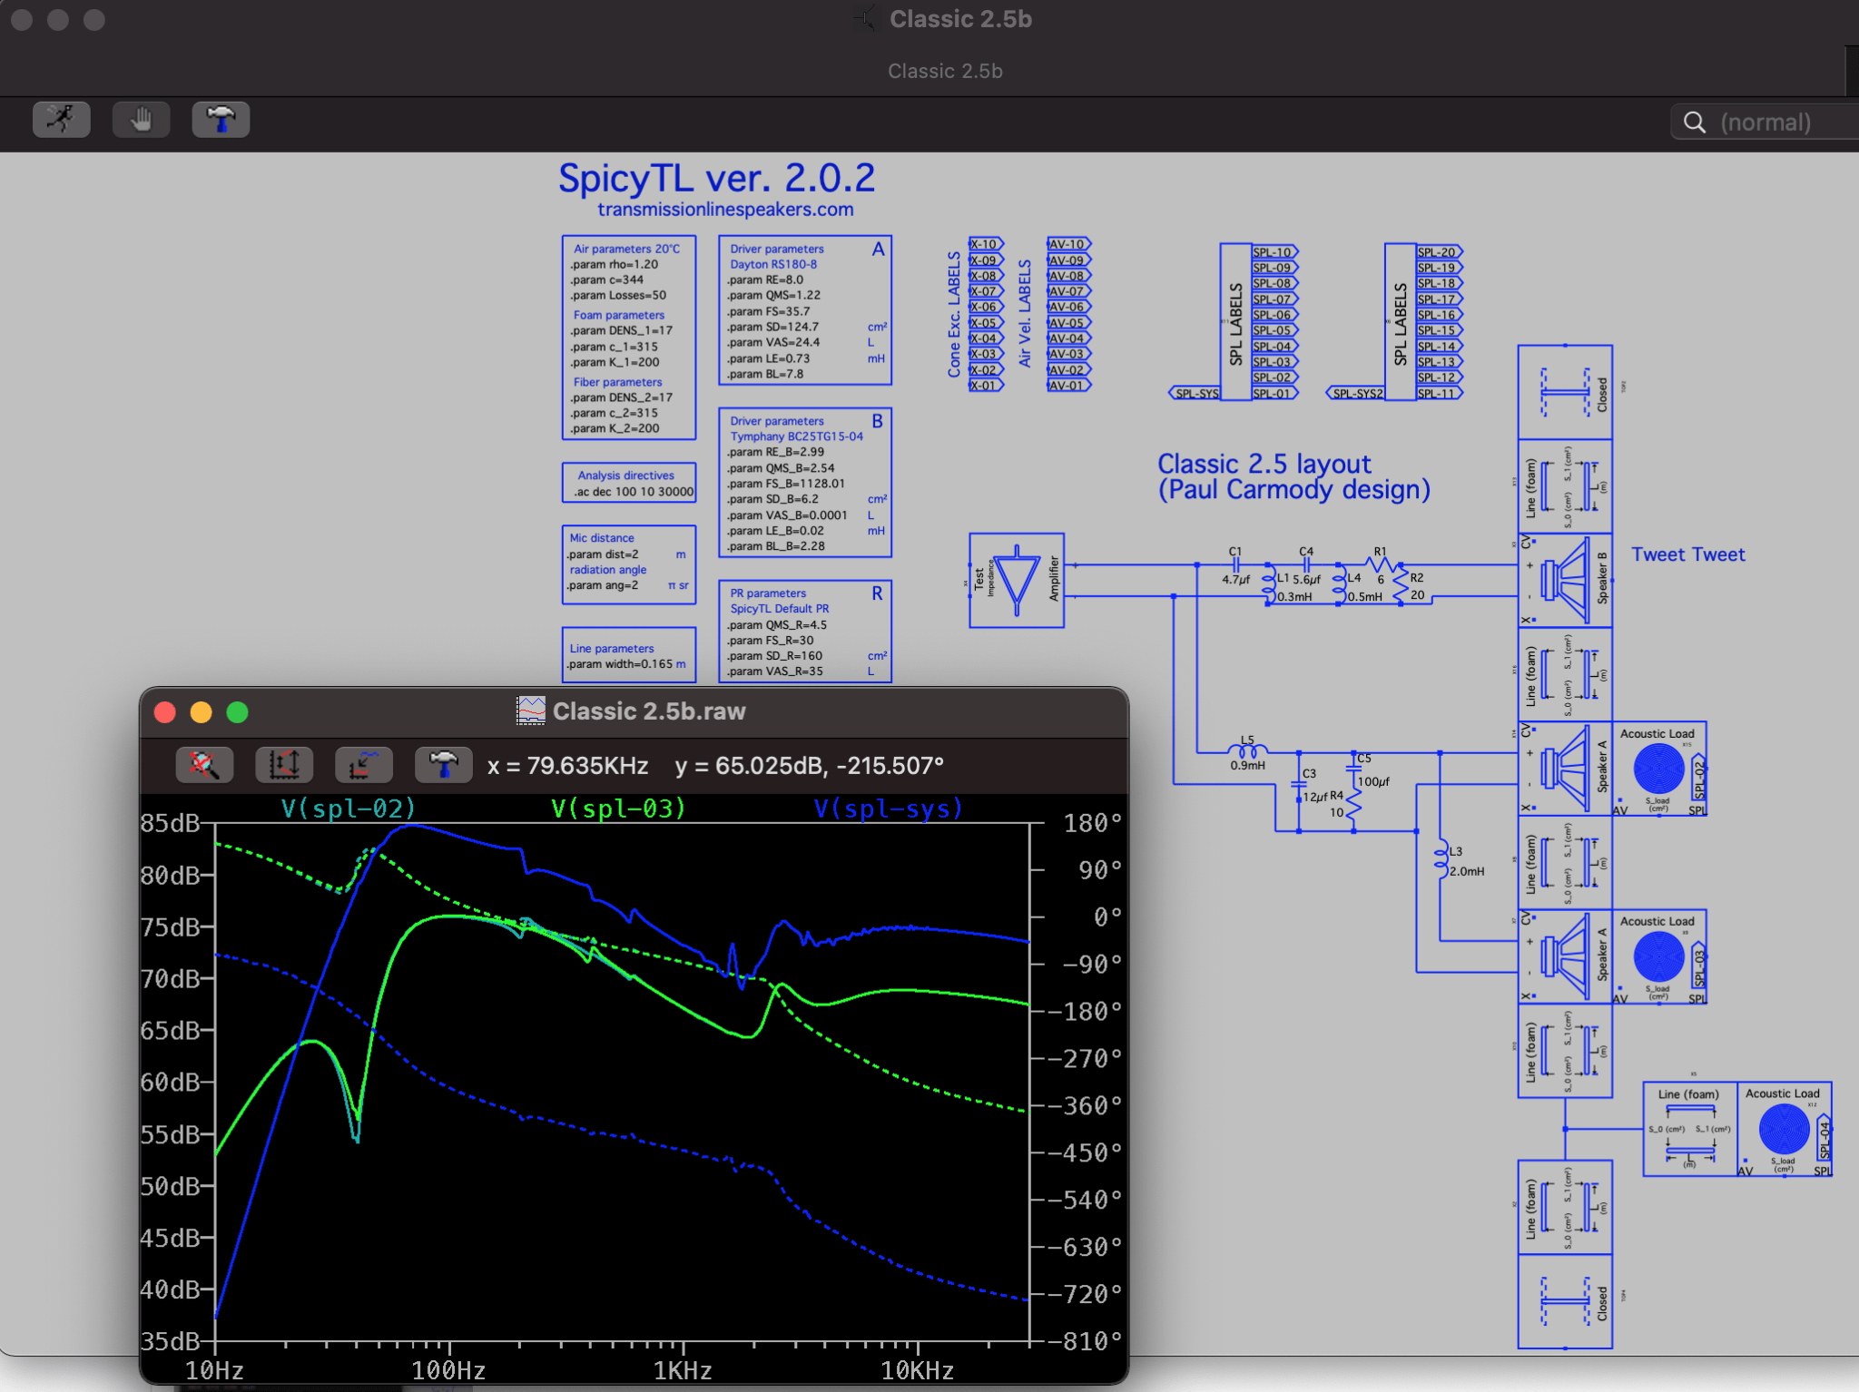Click the 'y = 65.025dB, -215.507°' readout
This screenshot has width=1859, height=1392.
point(810,766)
